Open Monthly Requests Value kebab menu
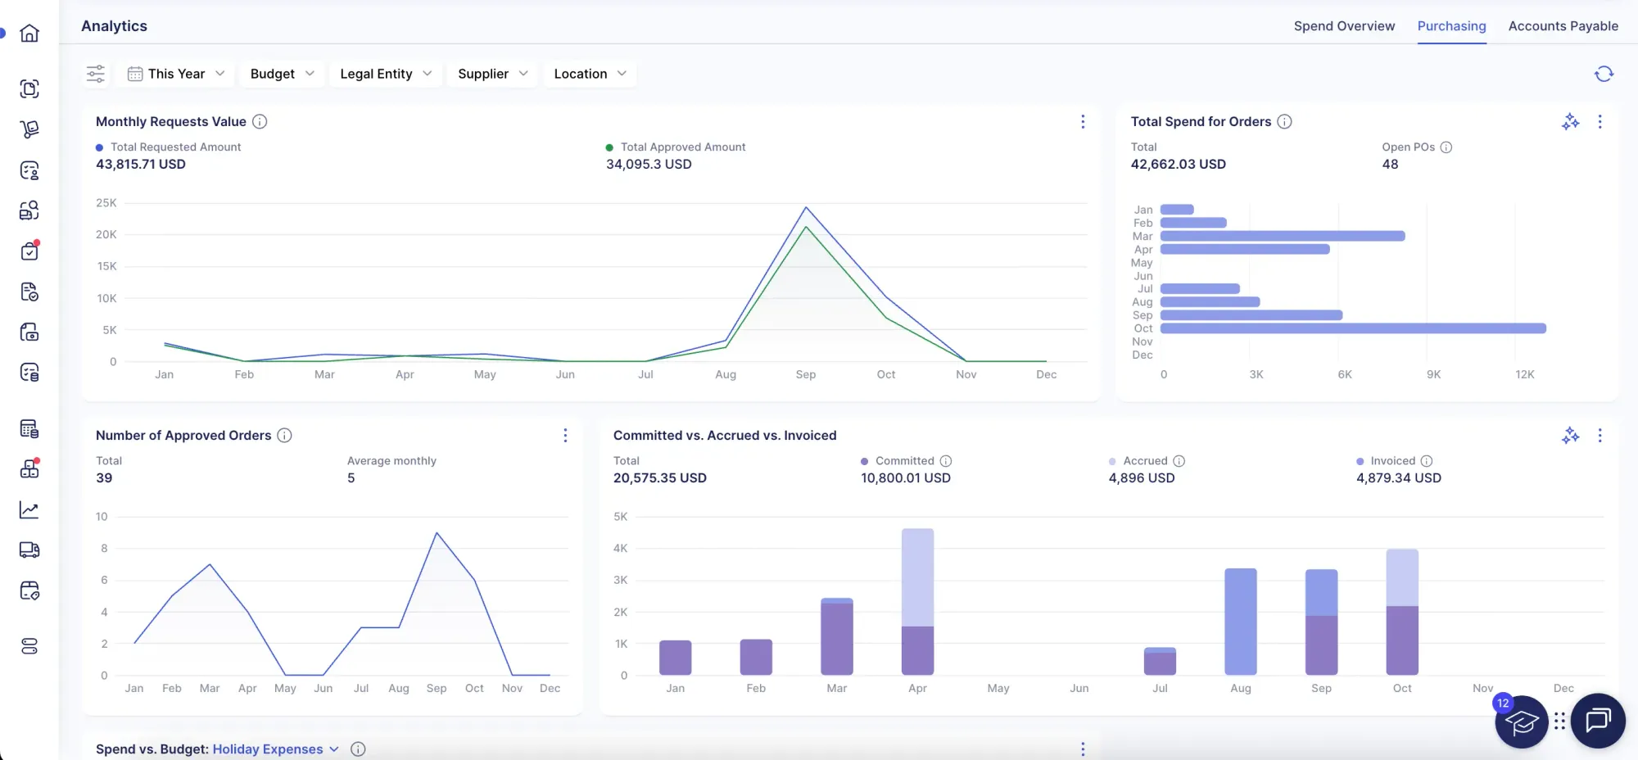This screenshot has height=760, width=1638. tap(1083, 122)
